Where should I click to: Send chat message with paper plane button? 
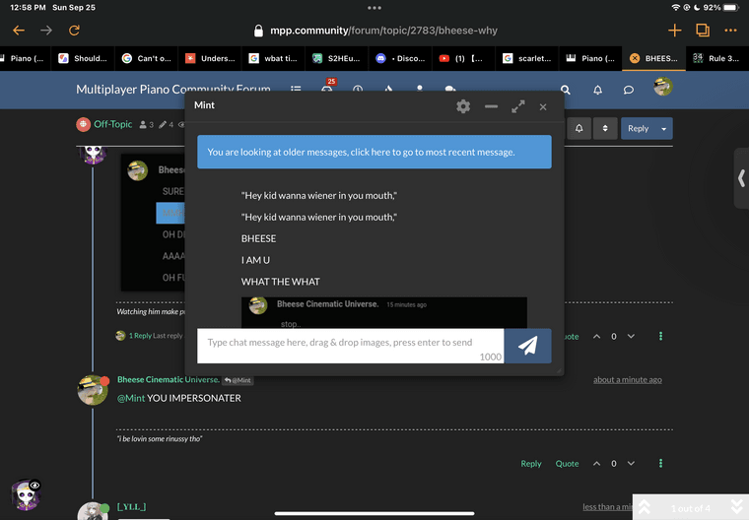click(x=527, y=346)
